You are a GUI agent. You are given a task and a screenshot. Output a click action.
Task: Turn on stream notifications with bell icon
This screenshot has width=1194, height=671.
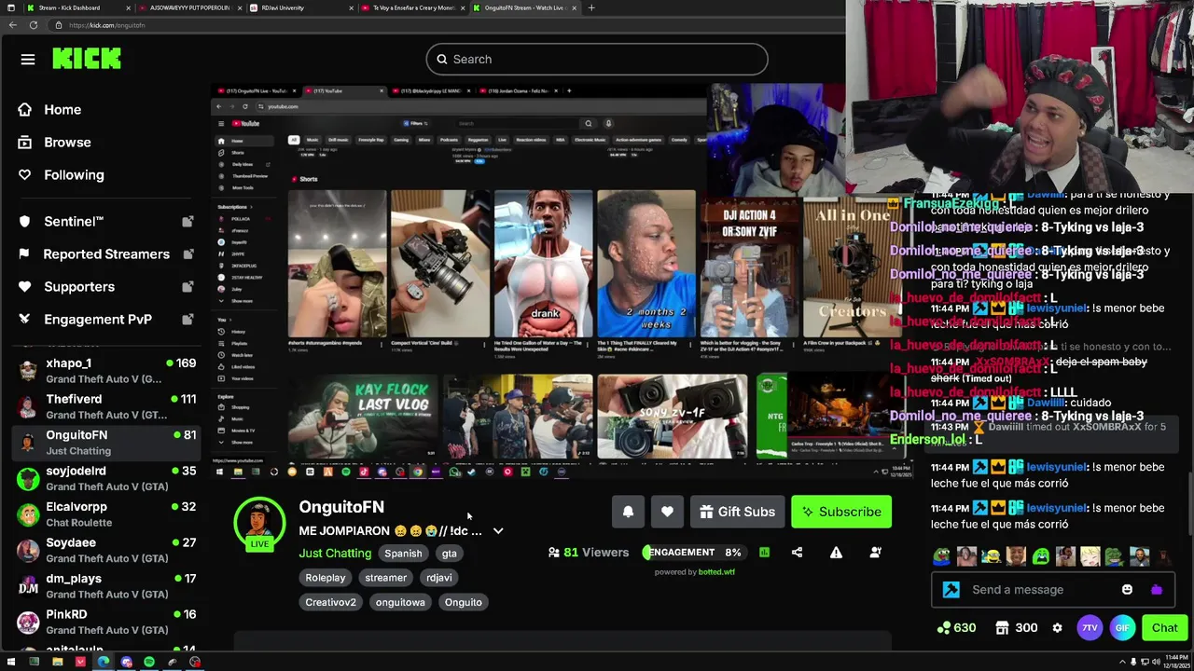click(628, 512)
